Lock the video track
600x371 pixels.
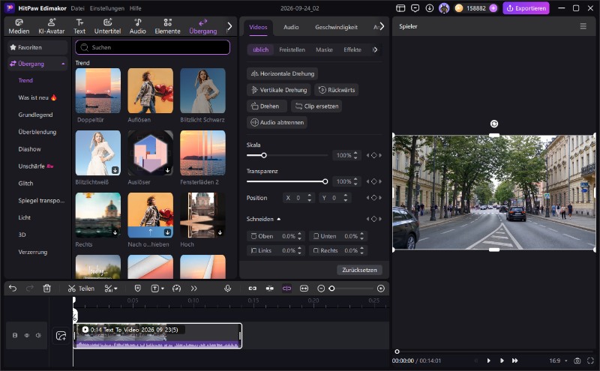[15, 336]
